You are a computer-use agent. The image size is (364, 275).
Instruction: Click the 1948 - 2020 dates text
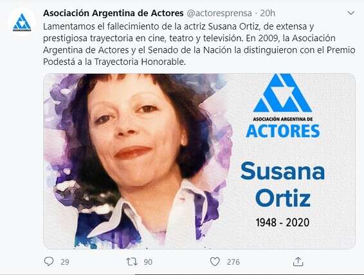point(282,222)
